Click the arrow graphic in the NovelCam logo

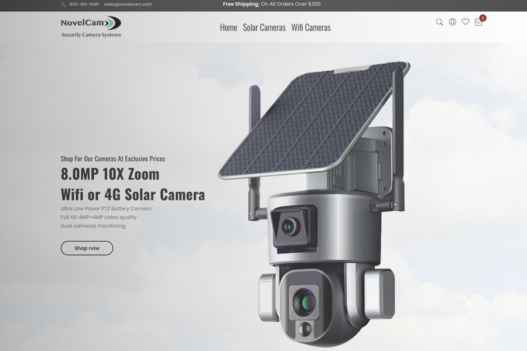click(112, 24)
